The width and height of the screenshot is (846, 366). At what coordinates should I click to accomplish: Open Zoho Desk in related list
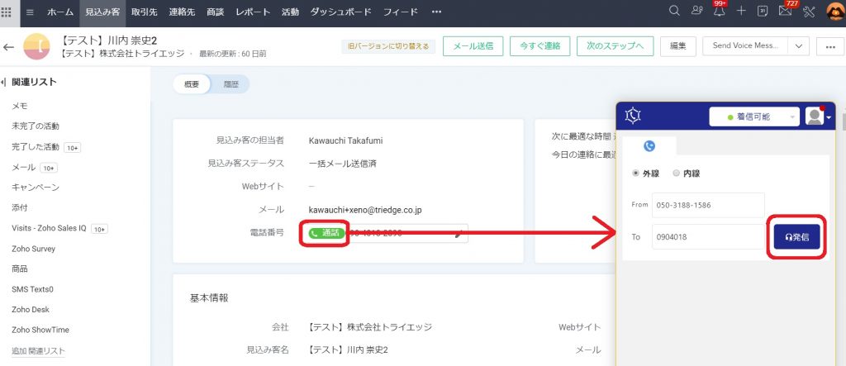tap(31, 310)
